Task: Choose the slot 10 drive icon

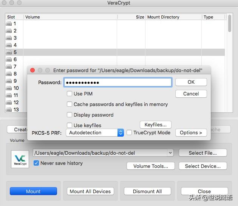Action: click(9, 88)
